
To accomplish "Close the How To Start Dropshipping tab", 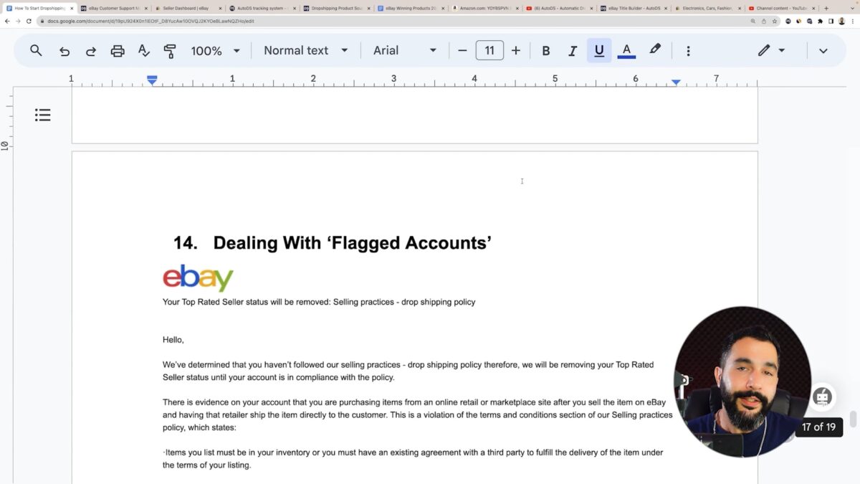I will coord(71,9).
